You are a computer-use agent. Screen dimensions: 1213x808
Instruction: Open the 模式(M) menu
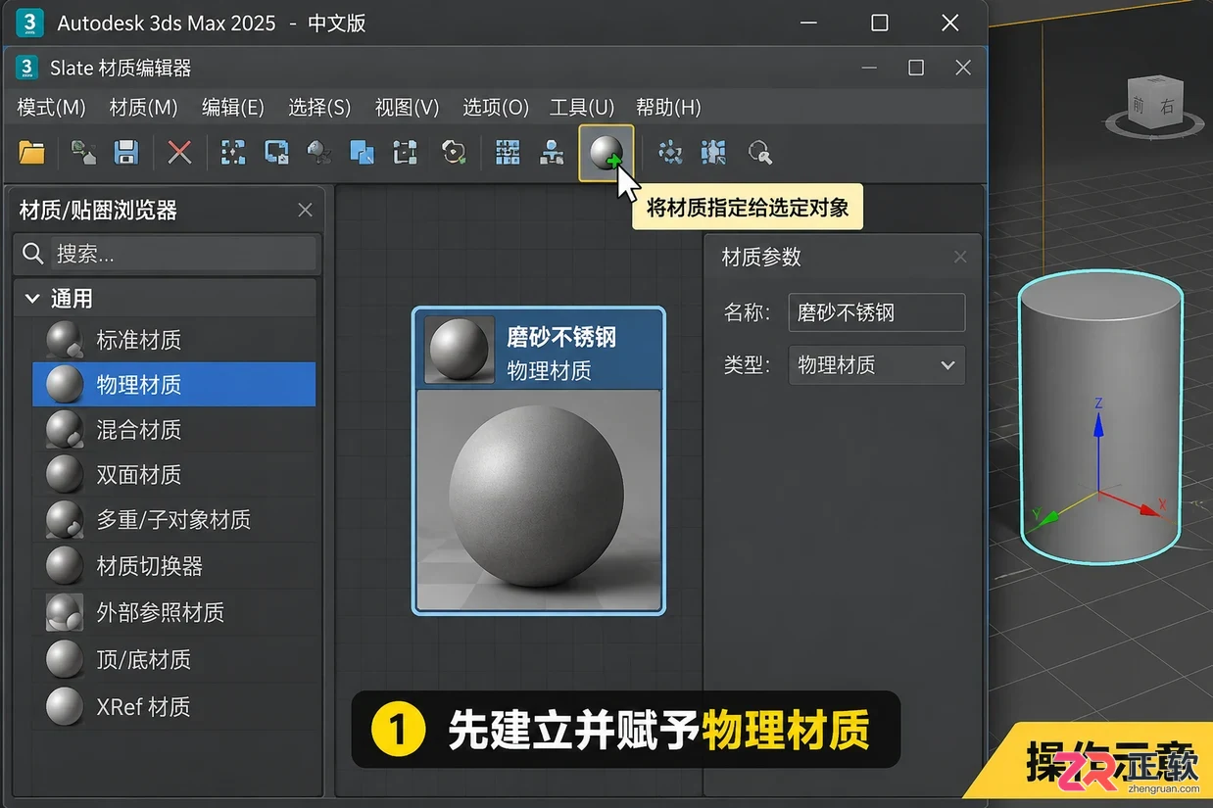click(x=52, y=107)
